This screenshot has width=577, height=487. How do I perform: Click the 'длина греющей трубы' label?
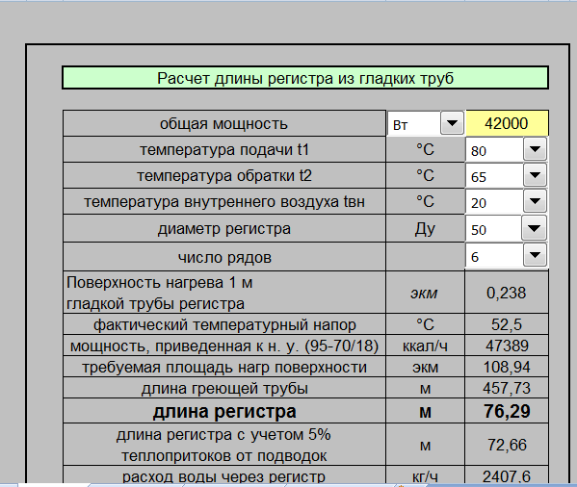224,388
